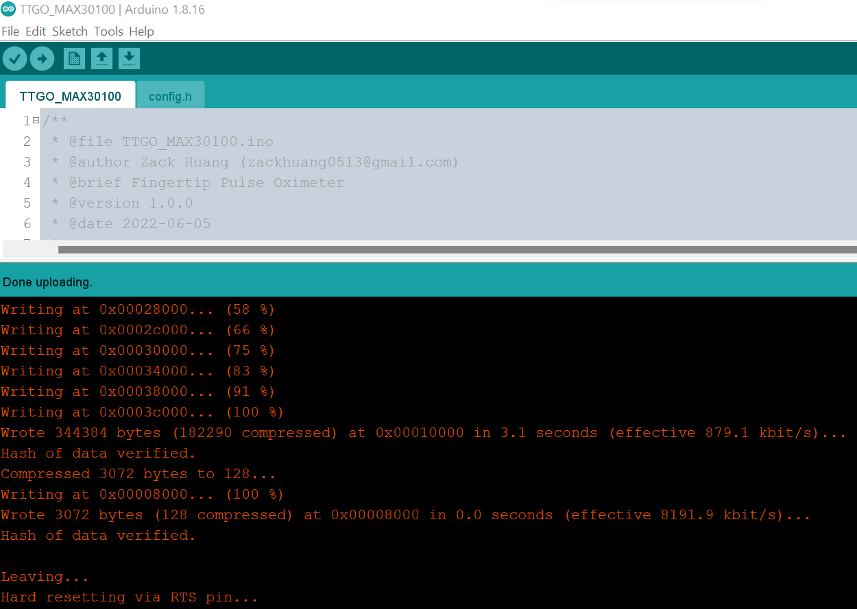Open the Tools menu
The height and width of the screenshot is (609, 857).
pyautogui.click(x=108, y=32)
